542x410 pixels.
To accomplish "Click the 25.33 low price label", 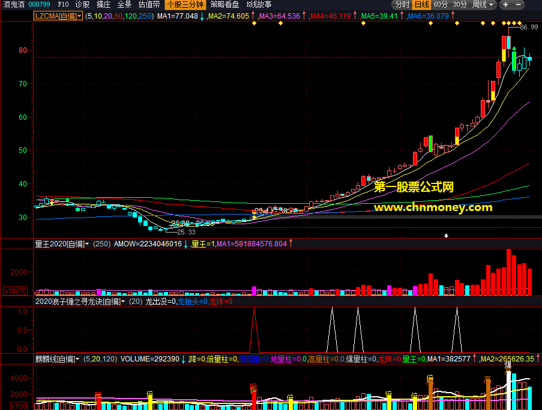I will (186, 232).
